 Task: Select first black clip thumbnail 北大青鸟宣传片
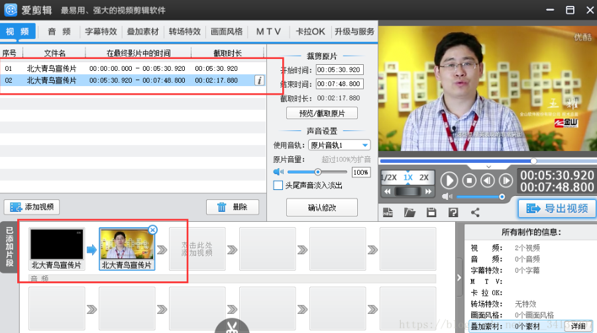click(x=56, y=249)
